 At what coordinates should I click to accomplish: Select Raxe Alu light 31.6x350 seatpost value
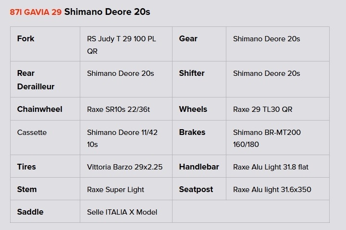point(272,190)
